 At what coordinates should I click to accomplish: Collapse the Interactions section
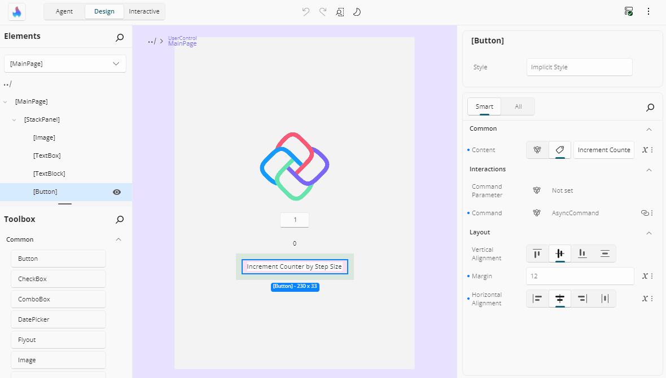click(x=649, y=170)
